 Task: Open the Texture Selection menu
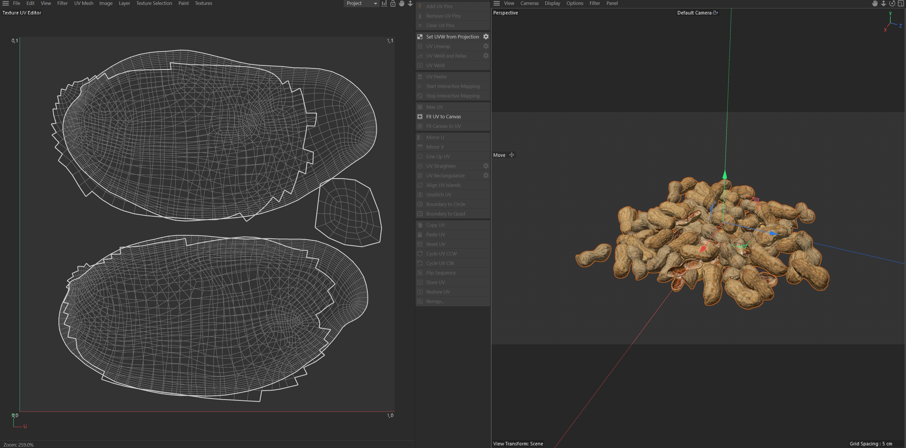[x=154, y=3]
